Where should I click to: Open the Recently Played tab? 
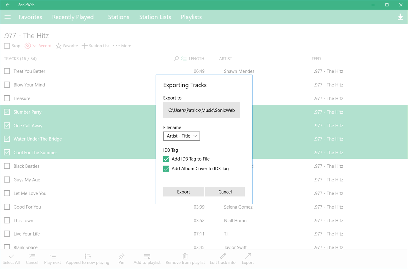[x=73, y=17]
